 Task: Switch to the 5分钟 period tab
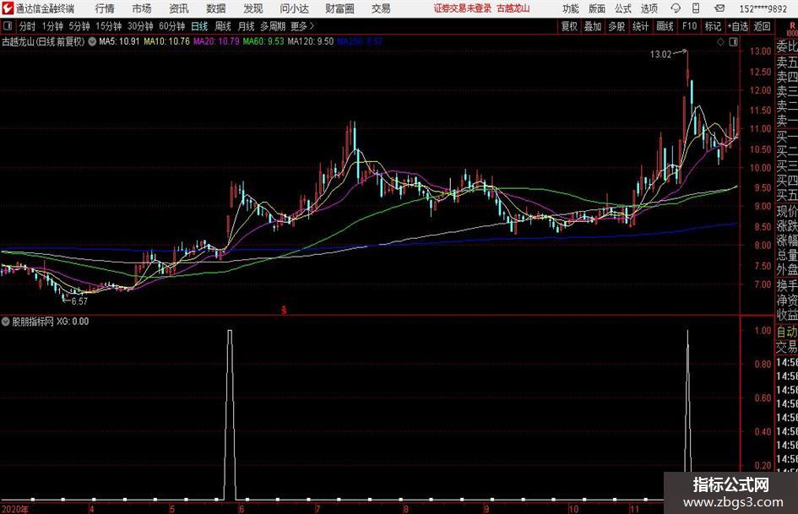point(79,26)
